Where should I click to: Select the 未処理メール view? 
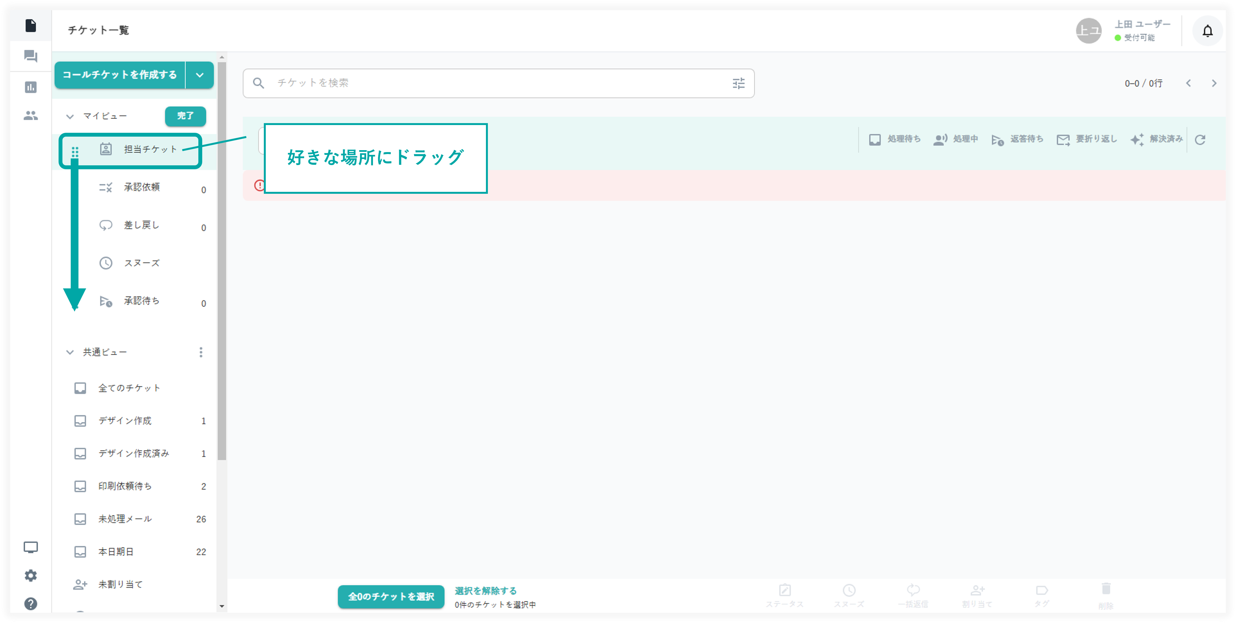(125, 519)
